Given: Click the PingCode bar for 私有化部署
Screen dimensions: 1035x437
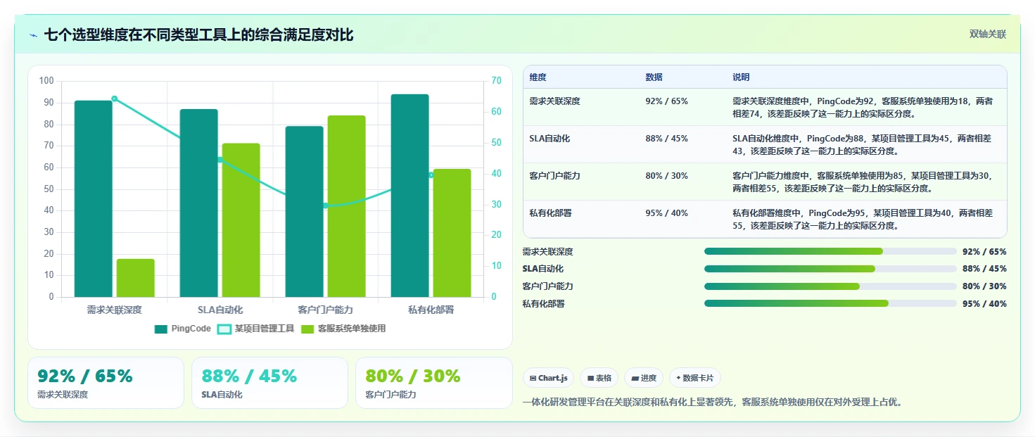Looking at the screenshot, I should click(409, 196).
